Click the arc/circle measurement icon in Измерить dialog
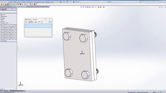This screenshot has width=166, height=93. coord(26,22)
